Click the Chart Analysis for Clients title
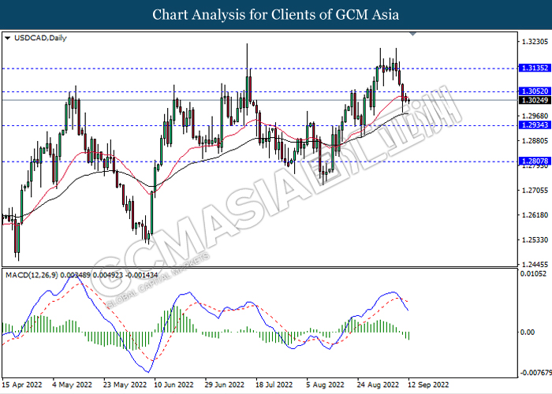Screen dimensions: 552x394 click(276, 15)
